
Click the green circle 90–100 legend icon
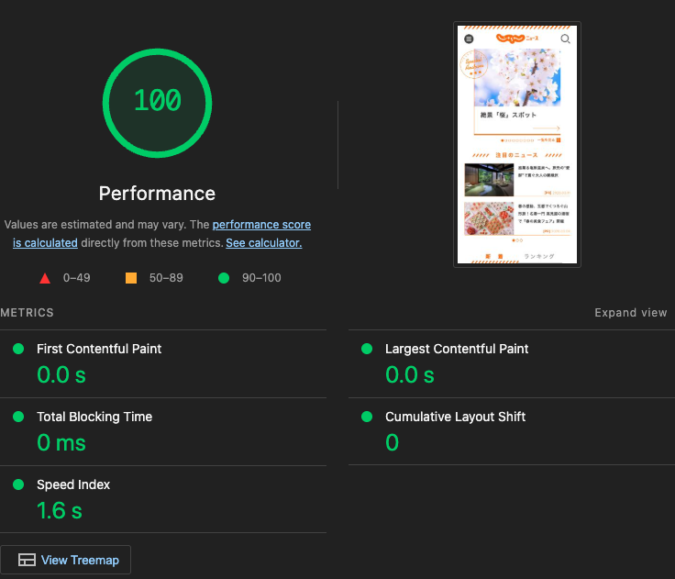point(224,278)
